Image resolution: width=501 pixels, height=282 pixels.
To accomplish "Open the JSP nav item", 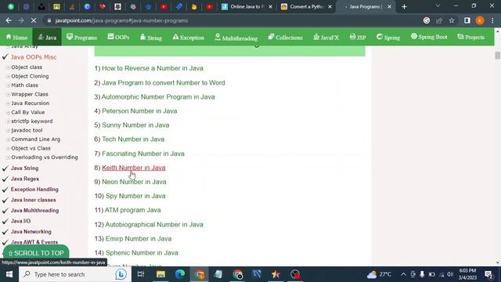I will tap(358, 37).
